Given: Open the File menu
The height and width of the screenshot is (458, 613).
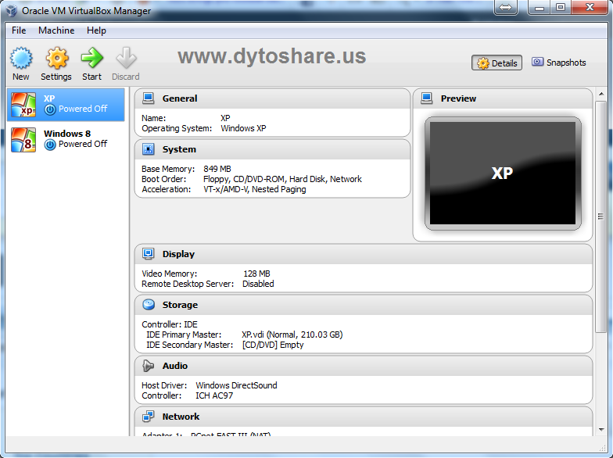Looking at the screenshot, I should (19, 30).
